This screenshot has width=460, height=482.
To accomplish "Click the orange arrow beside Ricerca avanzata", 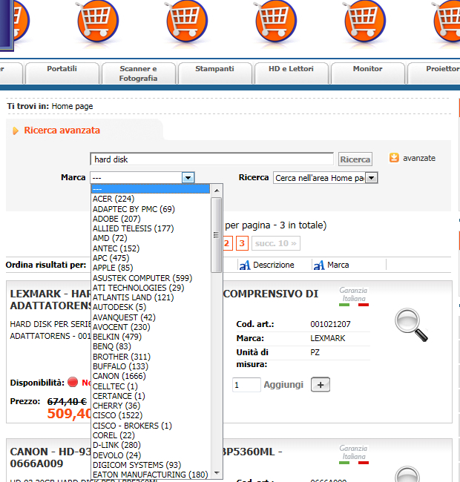I will click(x=16, y=131).
